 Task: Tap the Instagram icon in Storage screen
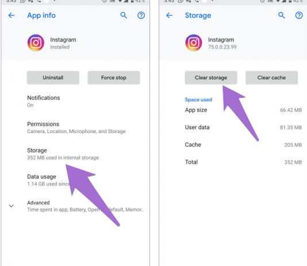pyautogui.click(x=194, y=43)
